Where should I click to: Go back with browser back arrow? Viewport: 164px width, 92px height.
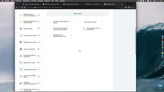point(17,7)
